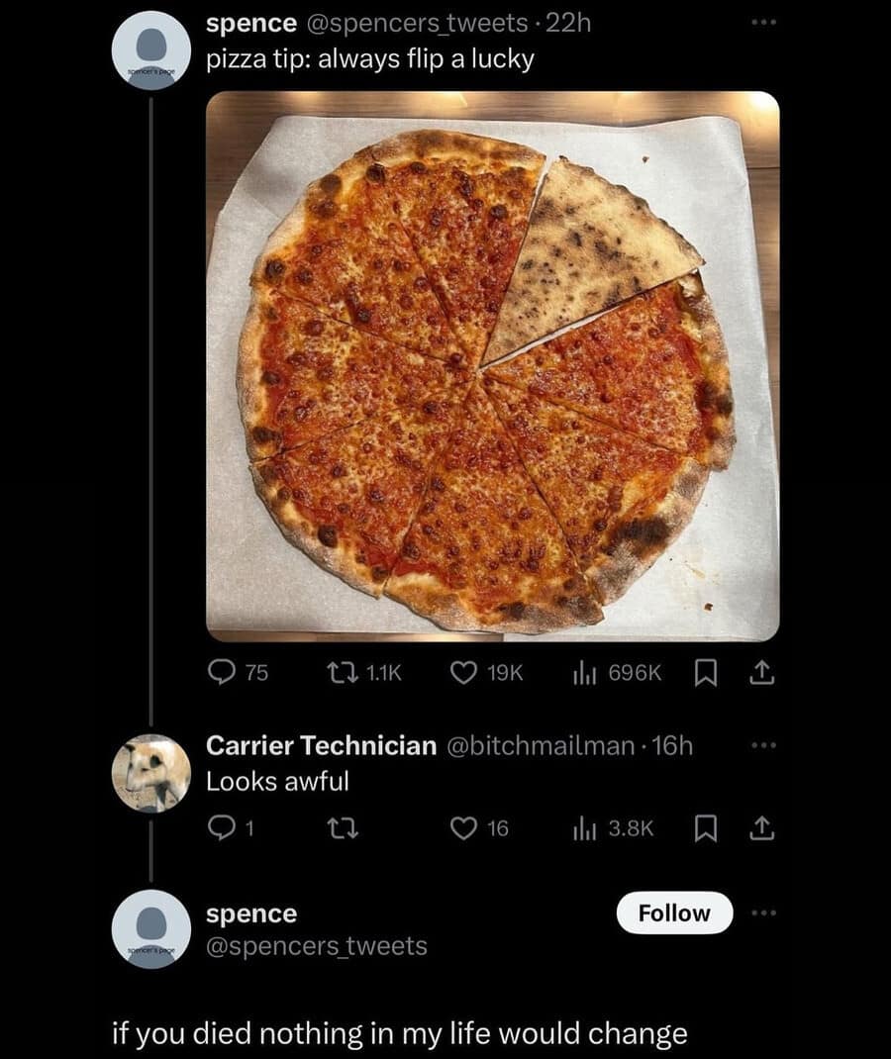This screenshot has width=891, height=1059.
Task: Open the more options menu on spence's tweet
Action: pyautogui.click(x=762, y=24)
